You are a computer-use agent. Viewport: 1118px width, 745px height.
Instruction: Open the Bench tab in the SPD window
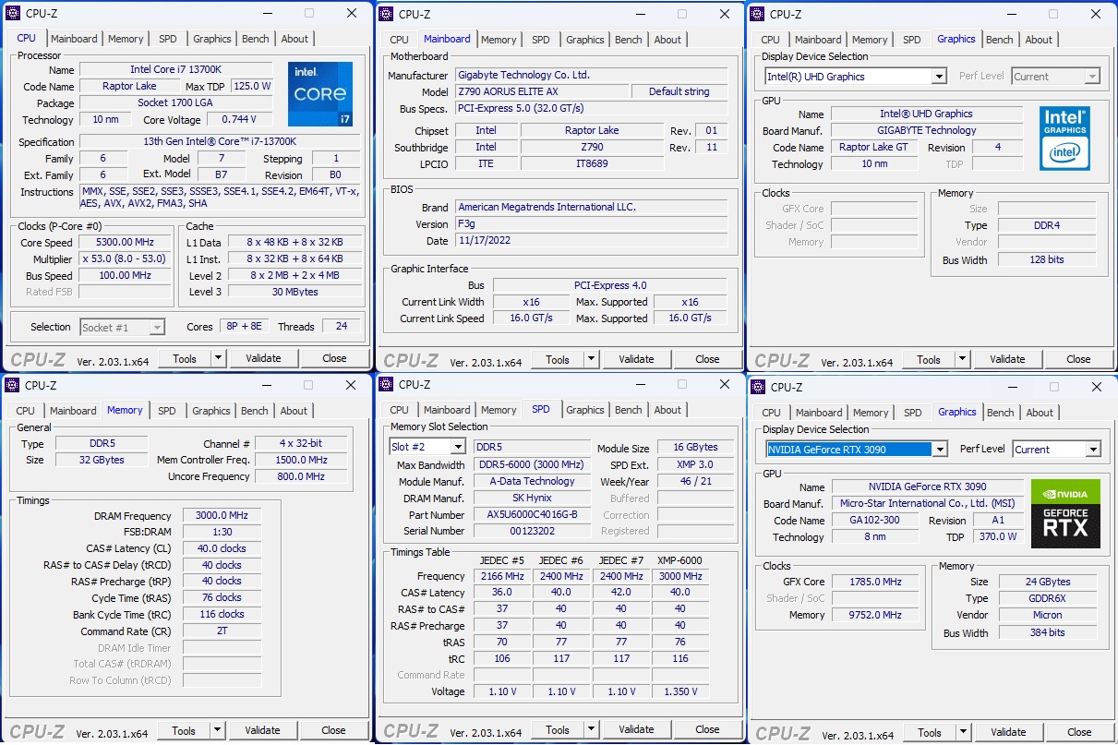pos(629,410)
